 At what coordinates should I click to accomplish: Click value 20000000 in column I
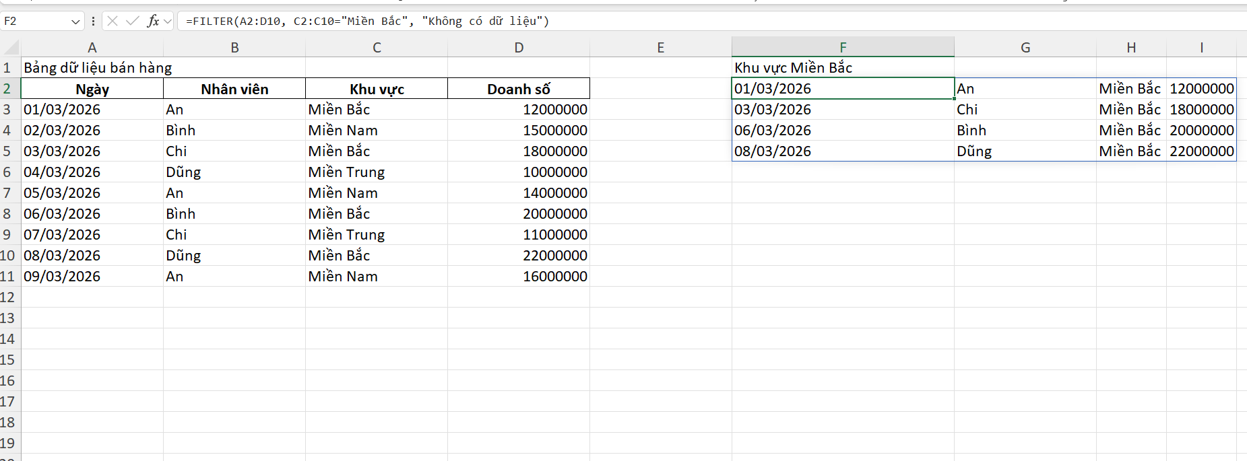(x=1201, y=131)
